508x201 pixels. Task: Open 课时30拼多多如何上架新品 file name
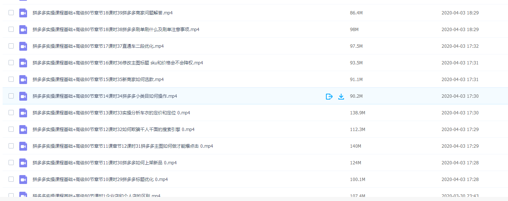pos(105,163)
